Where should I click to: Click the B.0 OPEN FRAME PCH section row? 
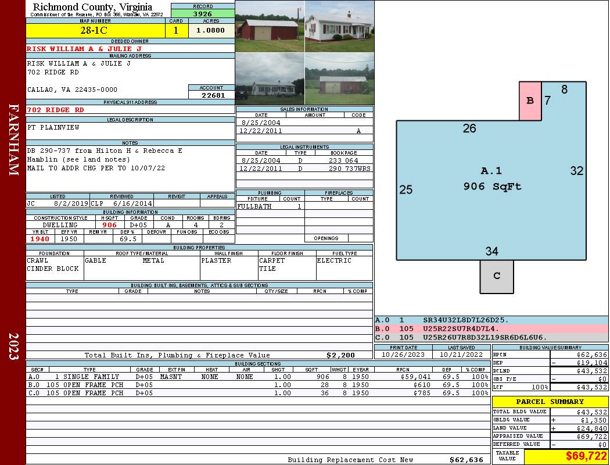pos(258,385)
